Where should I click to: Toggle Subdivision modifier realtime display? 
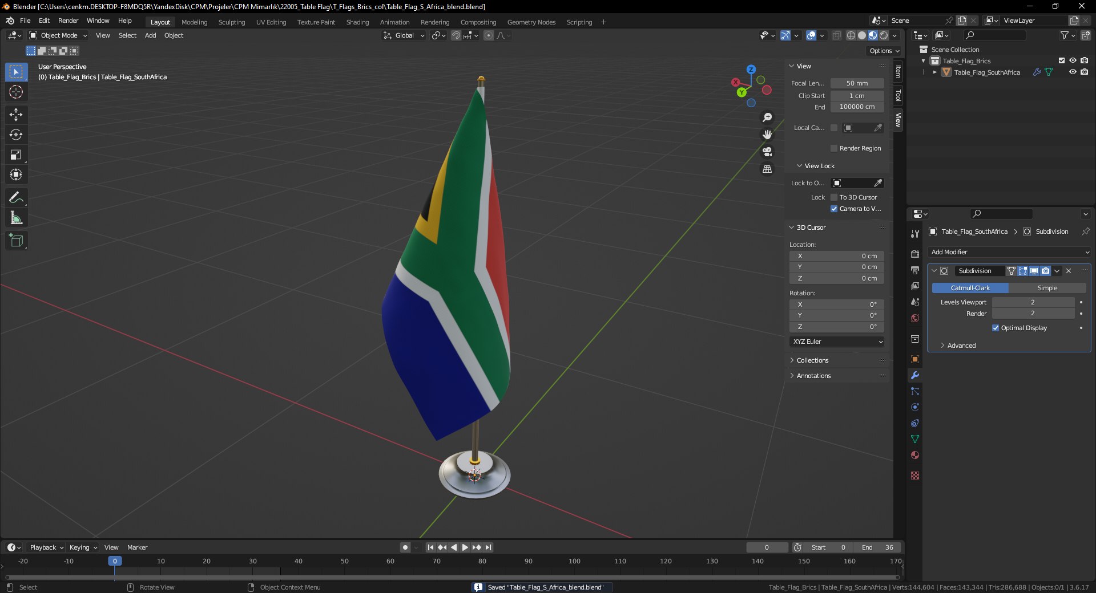[1034, 271]
